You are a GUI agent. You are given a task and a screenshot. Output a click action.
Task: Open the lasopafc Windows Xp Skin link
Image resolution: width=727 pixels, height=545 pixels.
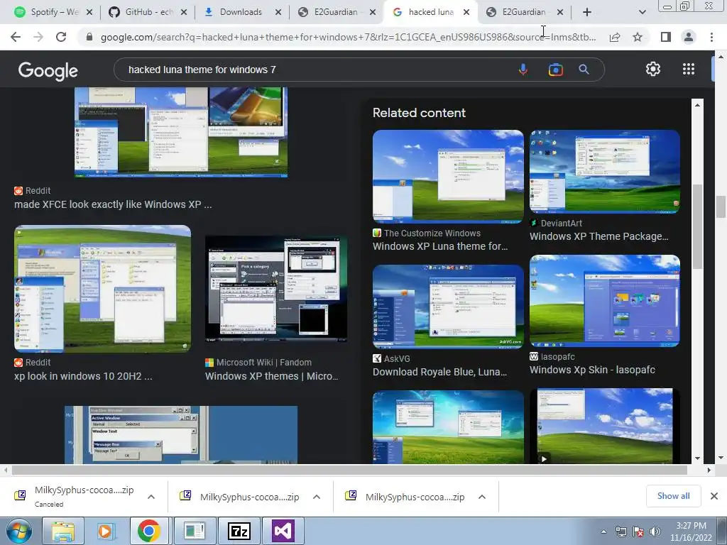[x=592, y=370]
